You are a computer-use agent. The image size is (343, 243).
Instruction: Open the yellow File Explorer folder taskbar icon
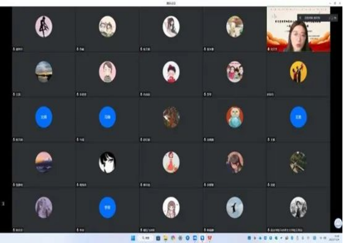tap(165, 238)
